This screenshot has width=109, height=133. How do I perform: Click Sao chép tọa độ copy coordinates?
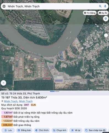click(95, 130)
